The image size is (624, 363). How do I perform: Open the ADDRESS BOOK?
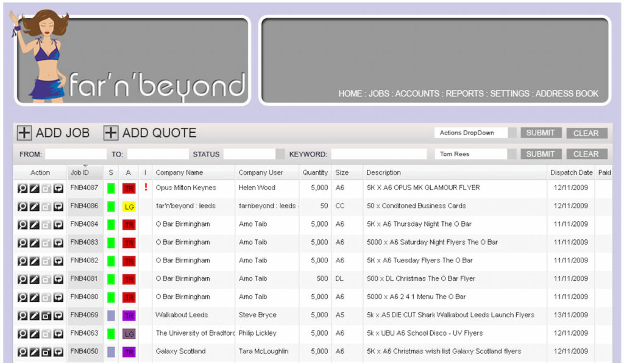coord(567,93)
